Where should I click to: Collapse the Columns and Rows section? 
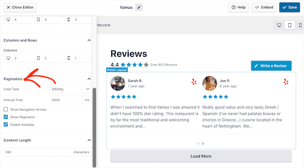pyautogui.click(x=89, y=40)
